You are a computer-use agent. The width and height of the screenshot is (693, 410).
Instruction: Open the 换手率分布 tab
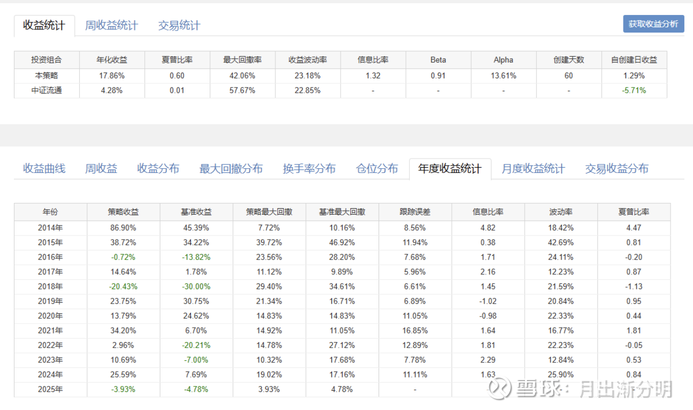point(309,169)
